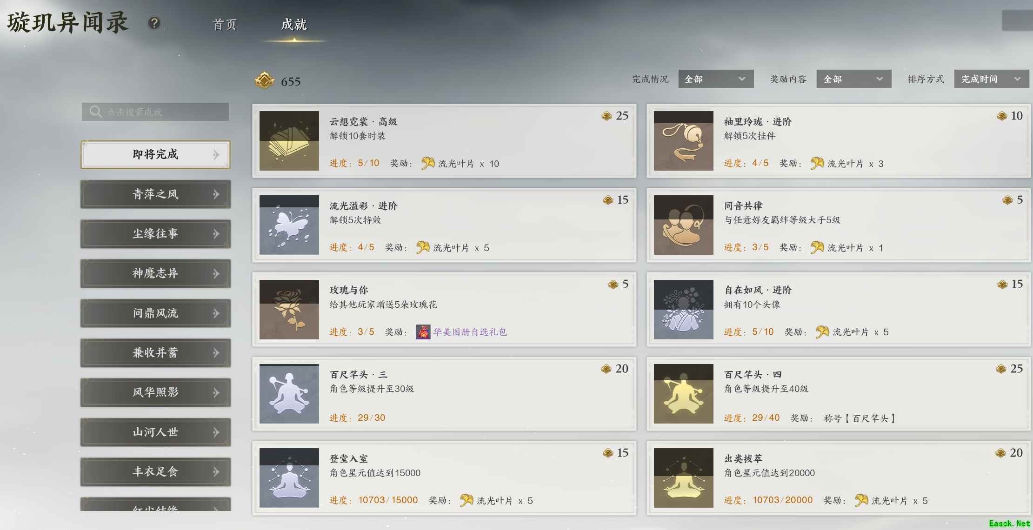Select the 百尺竿头·三 achievement card
The image size is (1033, 530).
(444, 394)
